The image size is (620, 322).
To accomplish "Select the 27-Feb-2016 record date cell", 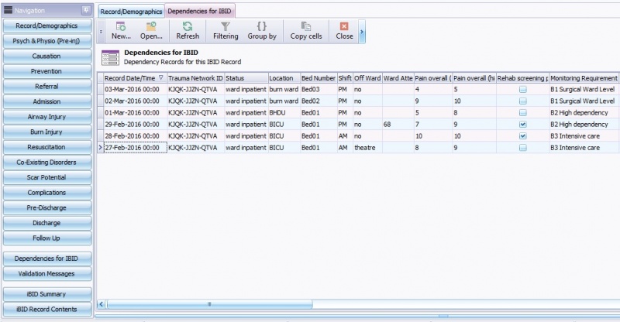I will pos(135,147).
